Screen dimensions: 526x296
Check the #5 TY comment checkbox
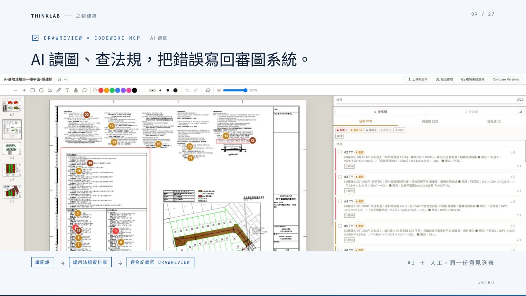coord(340,226)
